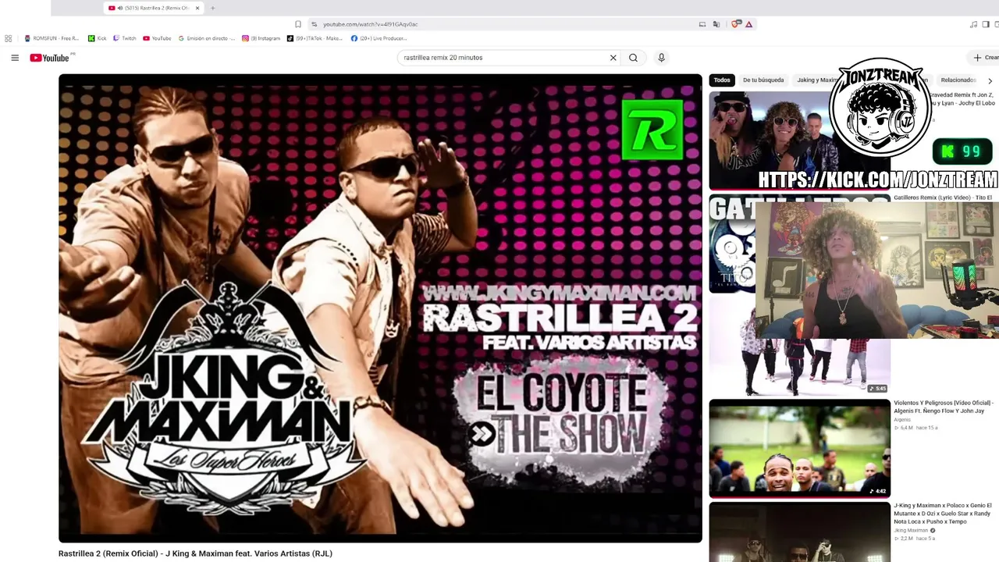Open a new browser tab

212,8
